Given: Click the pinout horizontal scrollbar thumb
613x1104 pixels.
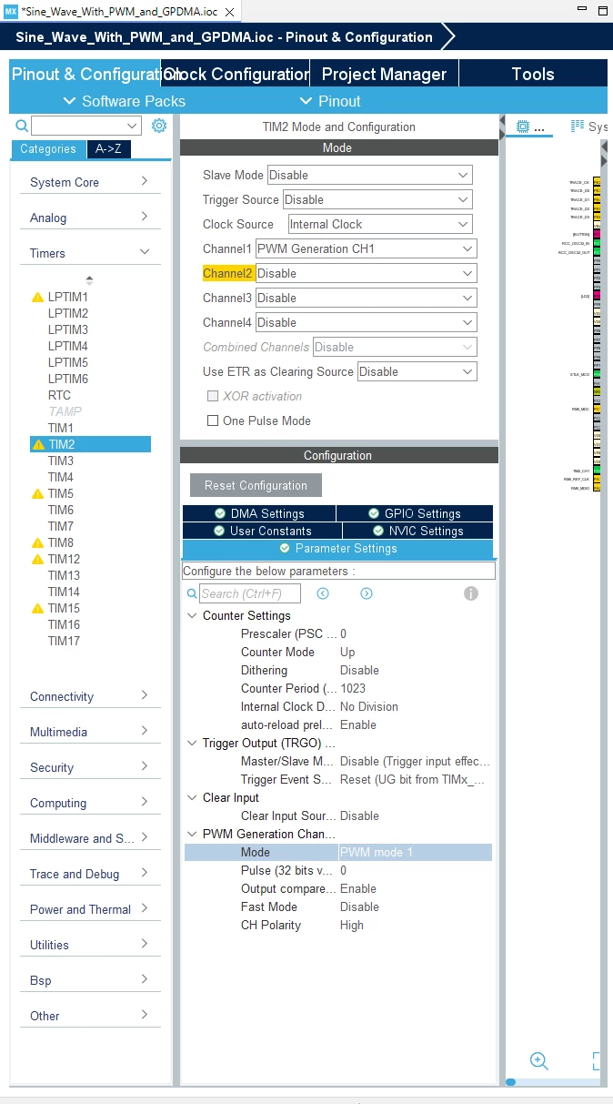Looking at the screenshot, I should point(511,1082).
